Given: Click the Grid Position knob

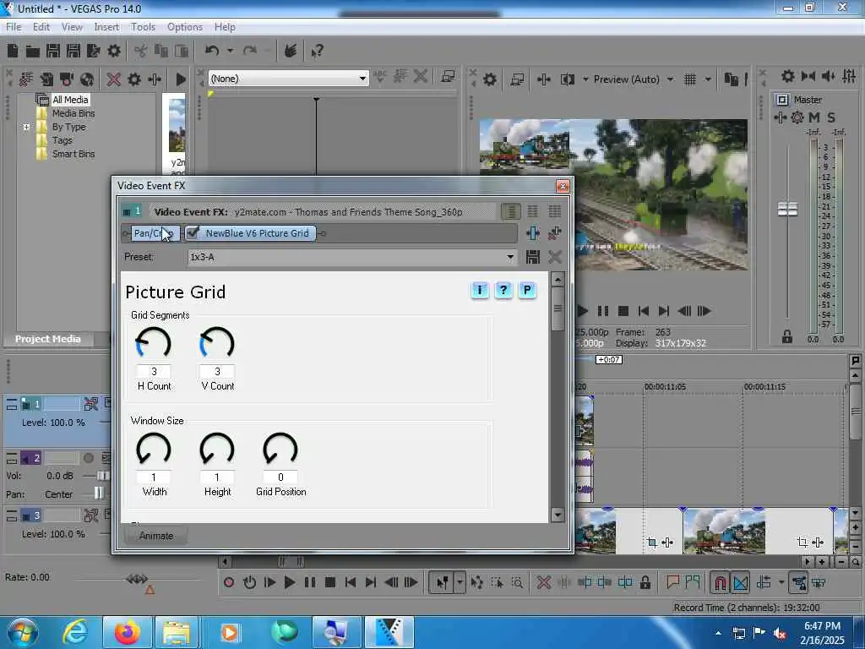Looking at the screenshot, I should point(280,449).
